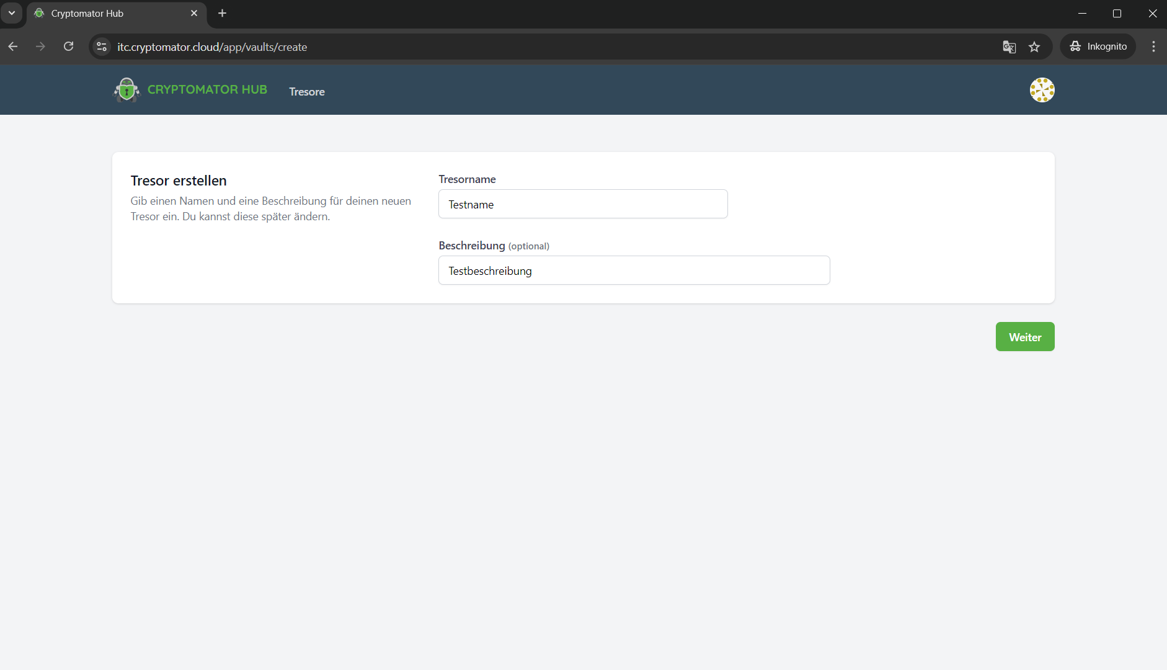Click into the Beschreibung text field
This screenshot has height=670, width=1167.
click(633, 270)
